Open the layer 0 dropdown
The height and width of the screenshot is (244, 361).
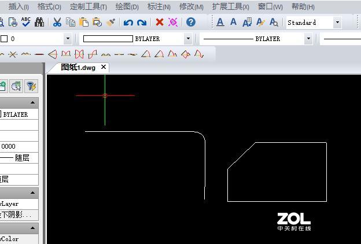point(68,39)
